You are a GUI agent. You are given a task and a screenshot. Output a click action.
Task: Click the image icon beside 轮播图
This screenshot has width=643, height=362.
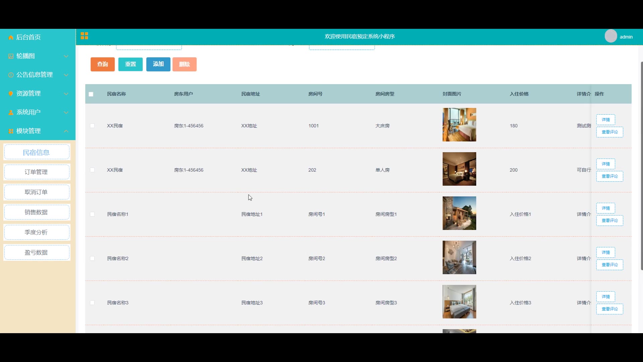[x=11, y=56]
